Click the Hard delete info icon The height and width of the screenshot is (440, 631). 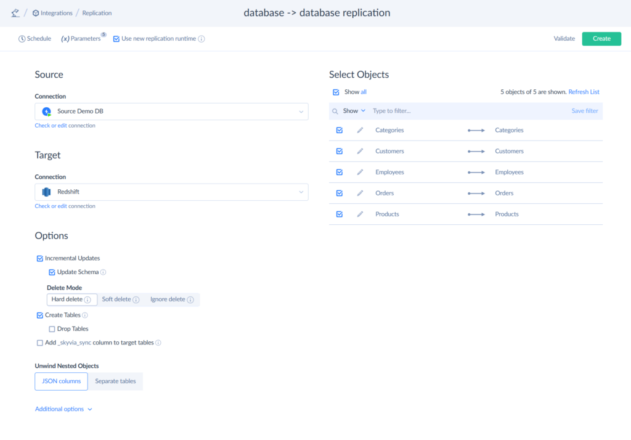point(88,299)
